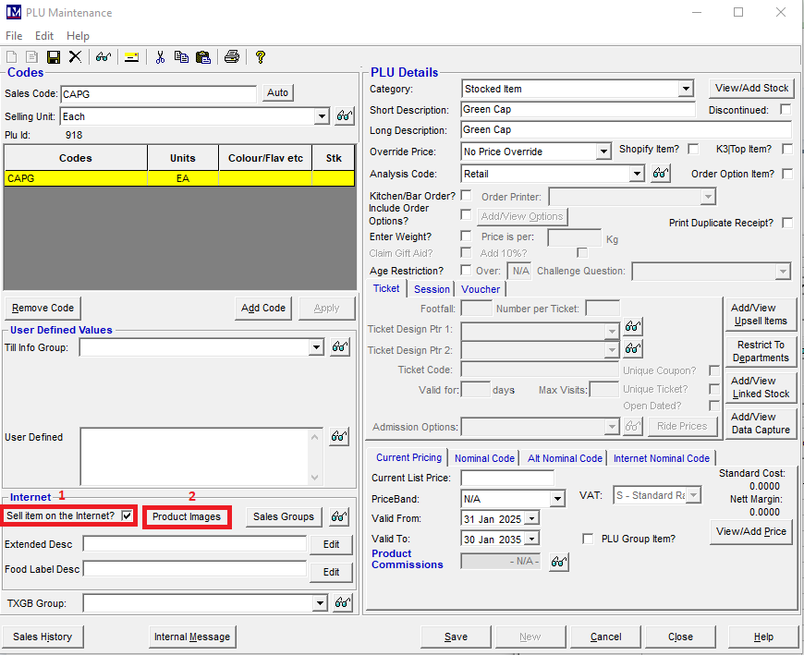Click the Copy toolbar icon
The image size is (804, 655).
pyautogui.click(x=181, y=57)
